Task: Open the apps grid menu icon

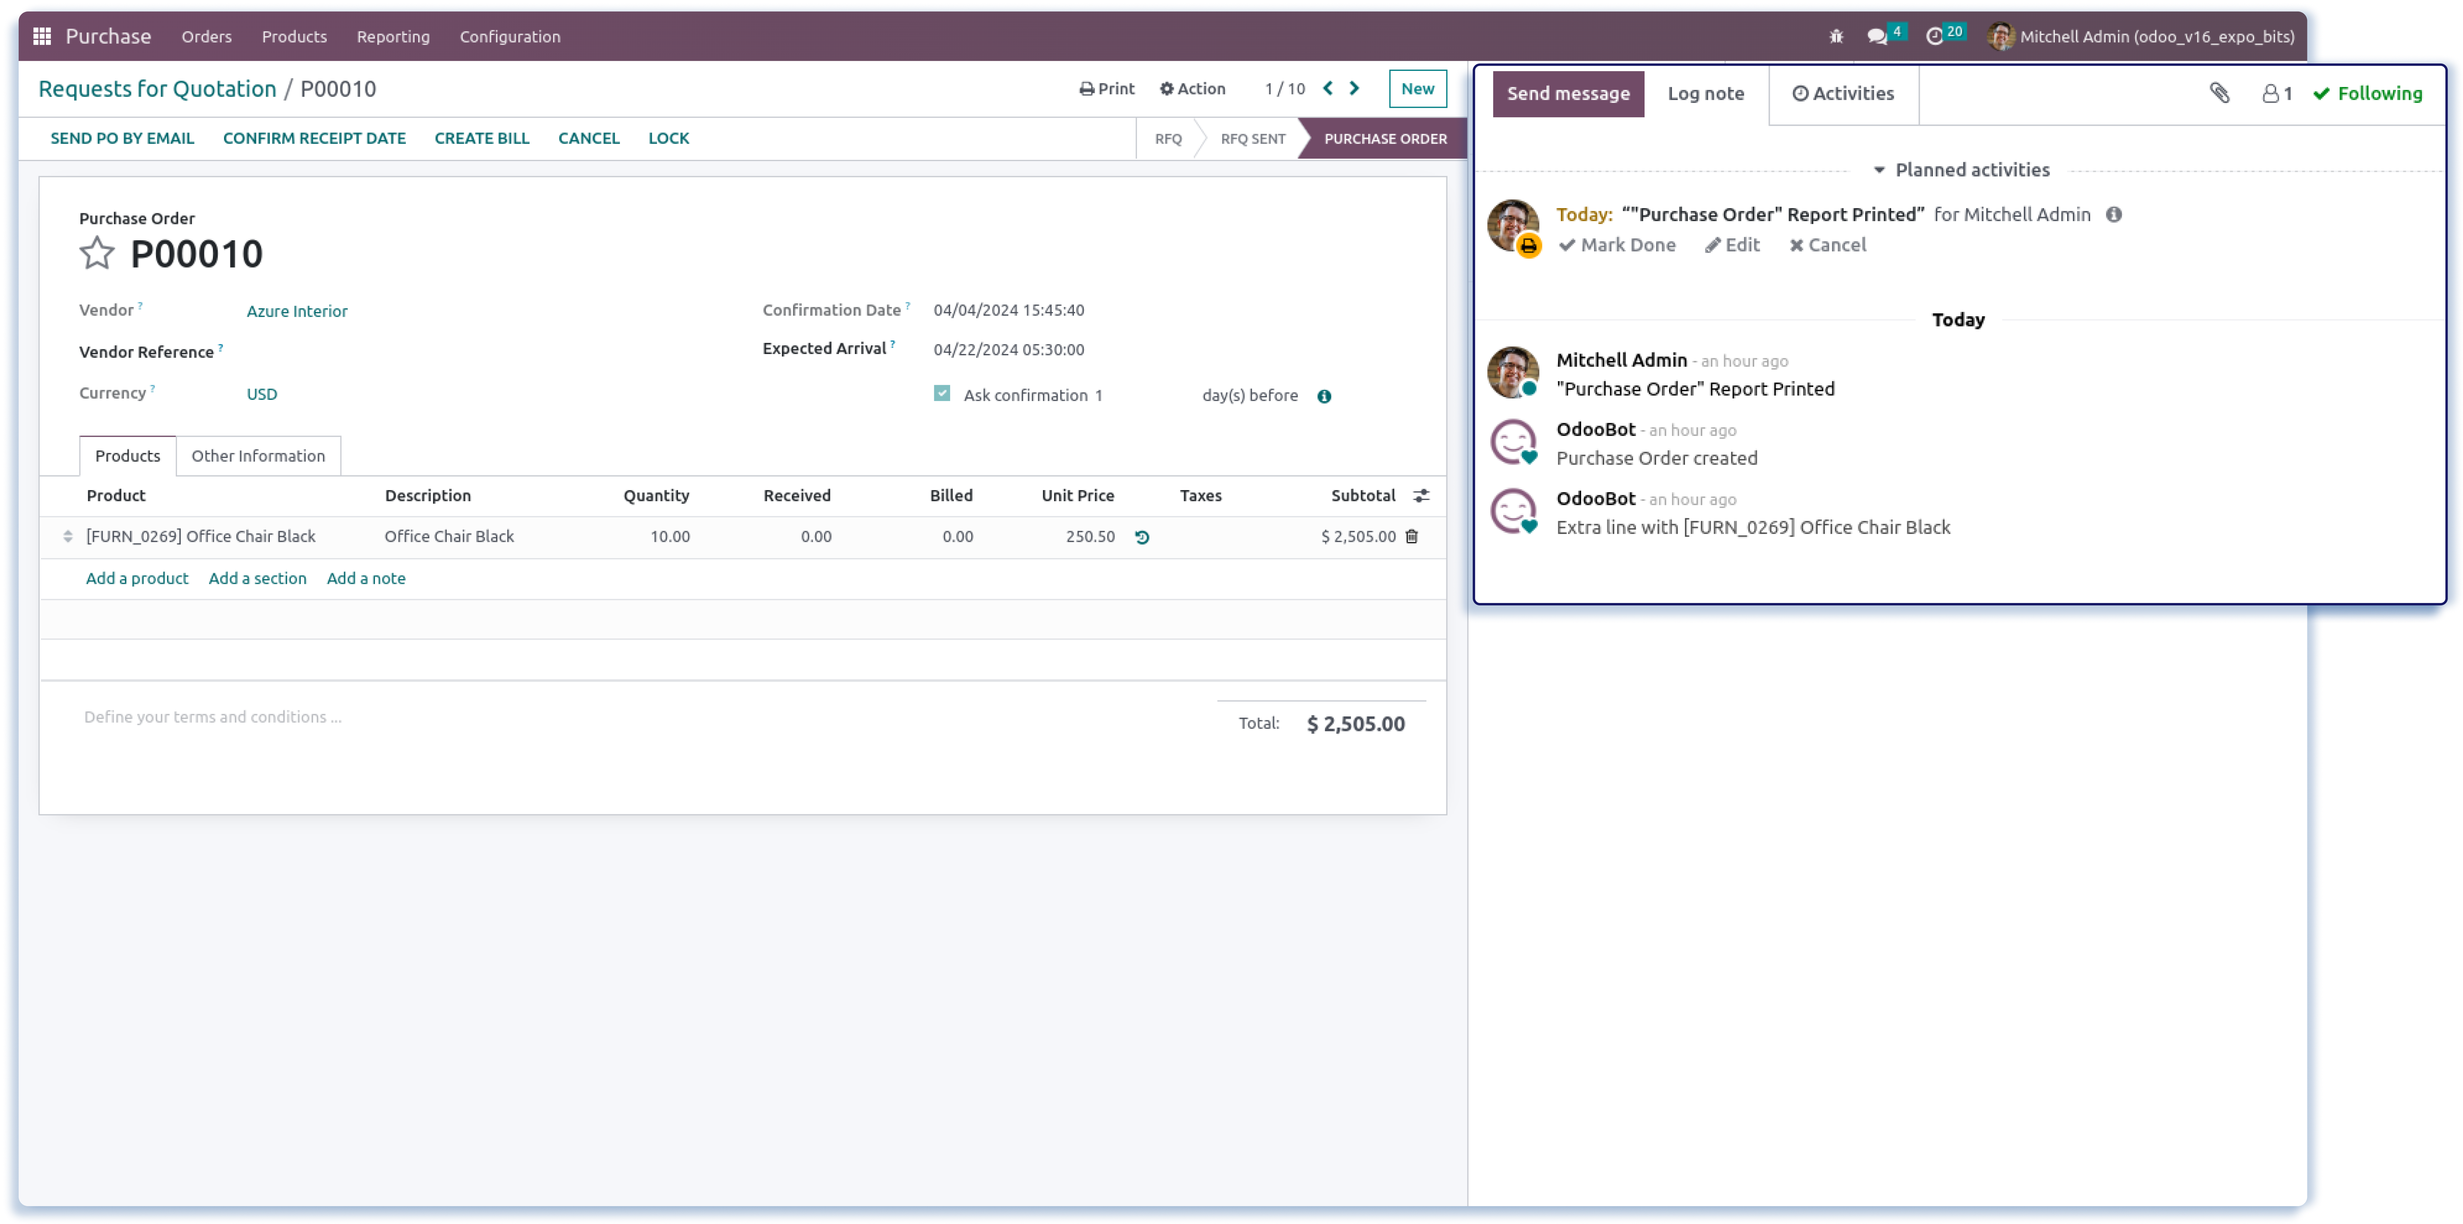Action: tap(42, 36)
